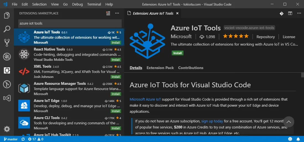304x142 pixels.
Task: Open the Microsoft Azure IoT link
Action: (x=145, y=99)
